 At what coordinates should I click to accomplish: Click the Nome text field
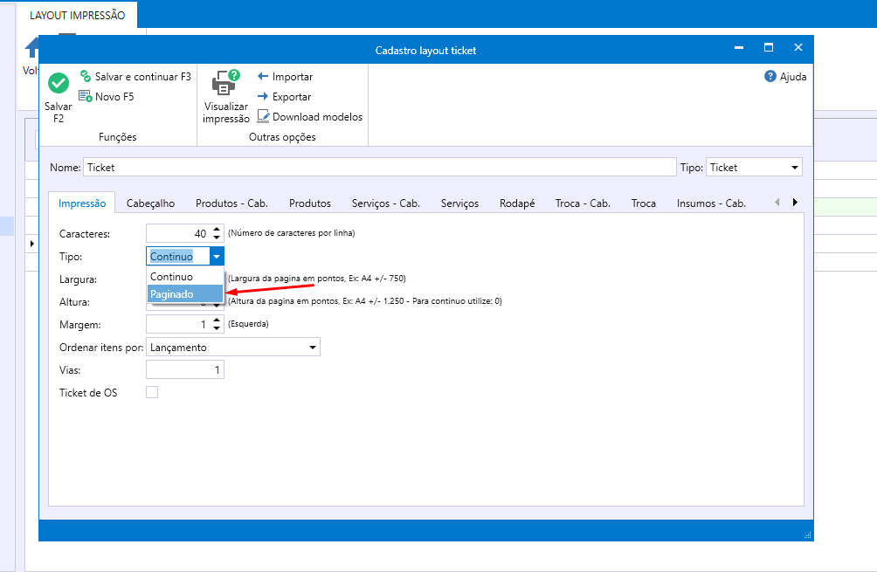coord(378,167)
